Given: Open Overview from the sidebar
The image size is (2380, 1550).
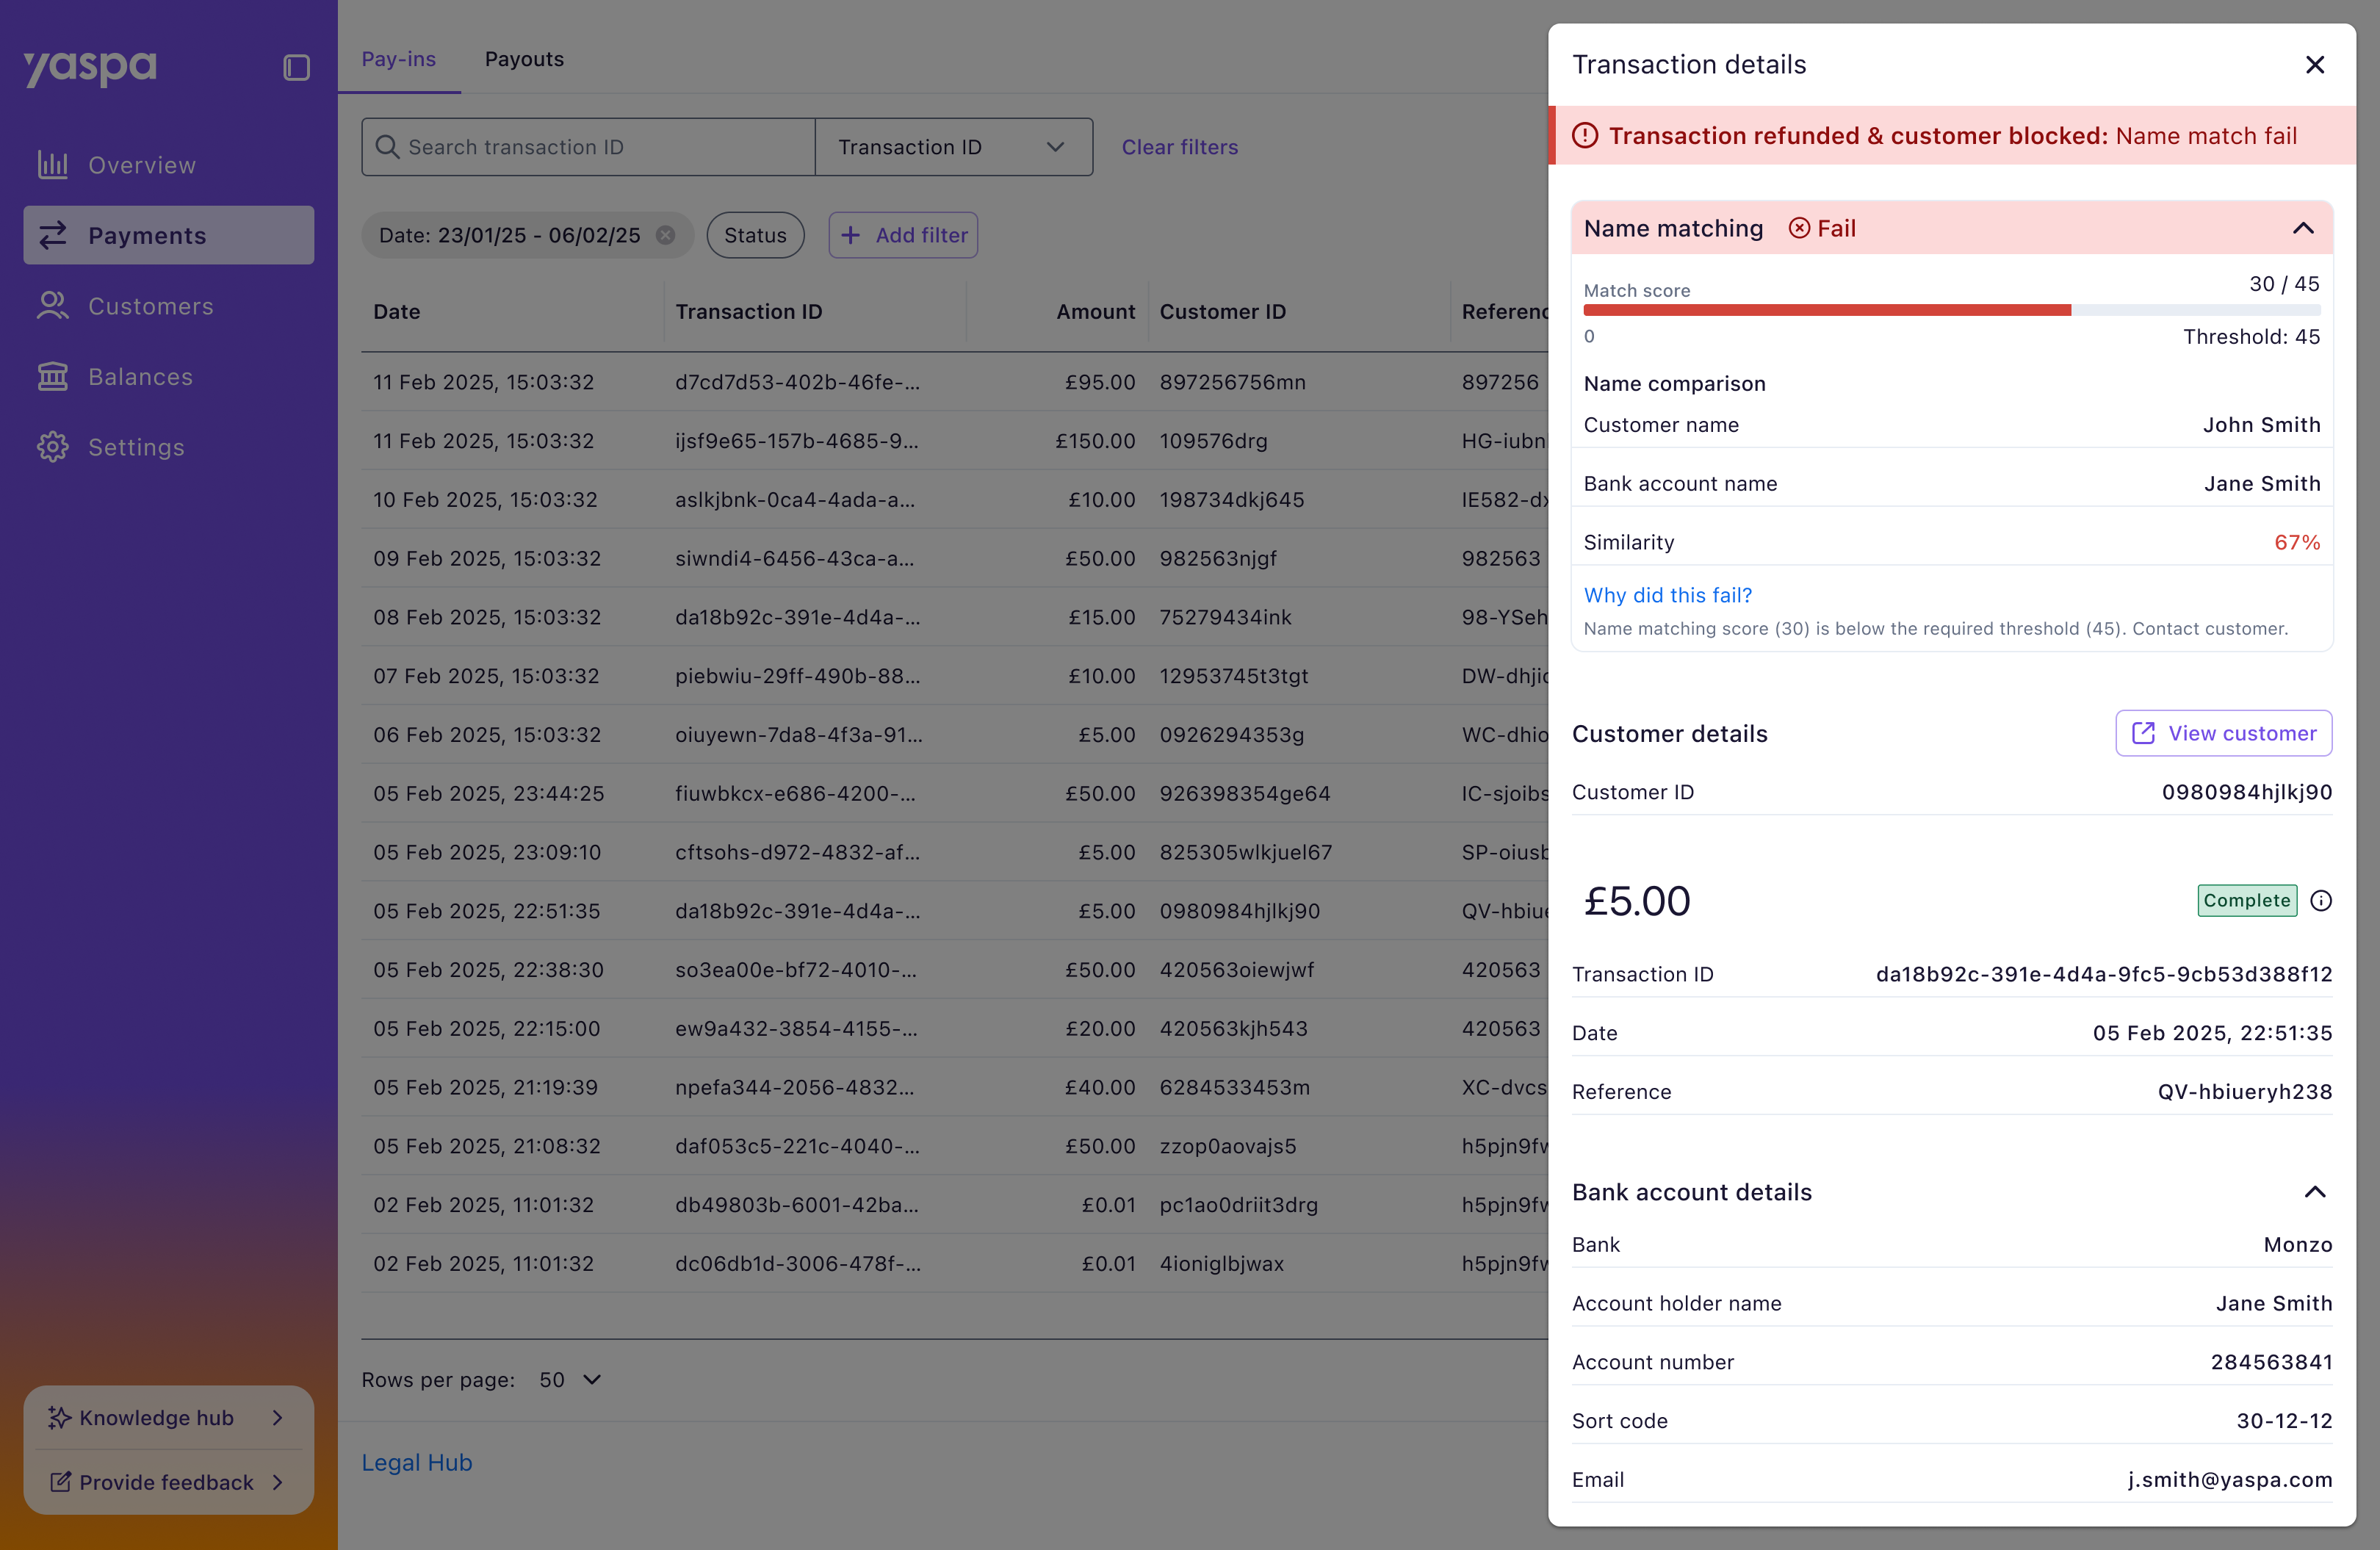Looking at the screenshot, I should point(141,165).
